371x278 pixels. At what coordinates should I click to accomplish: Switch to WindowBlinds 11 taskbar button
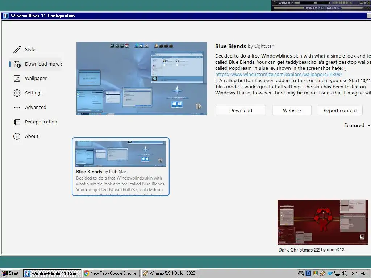[52, 273]
